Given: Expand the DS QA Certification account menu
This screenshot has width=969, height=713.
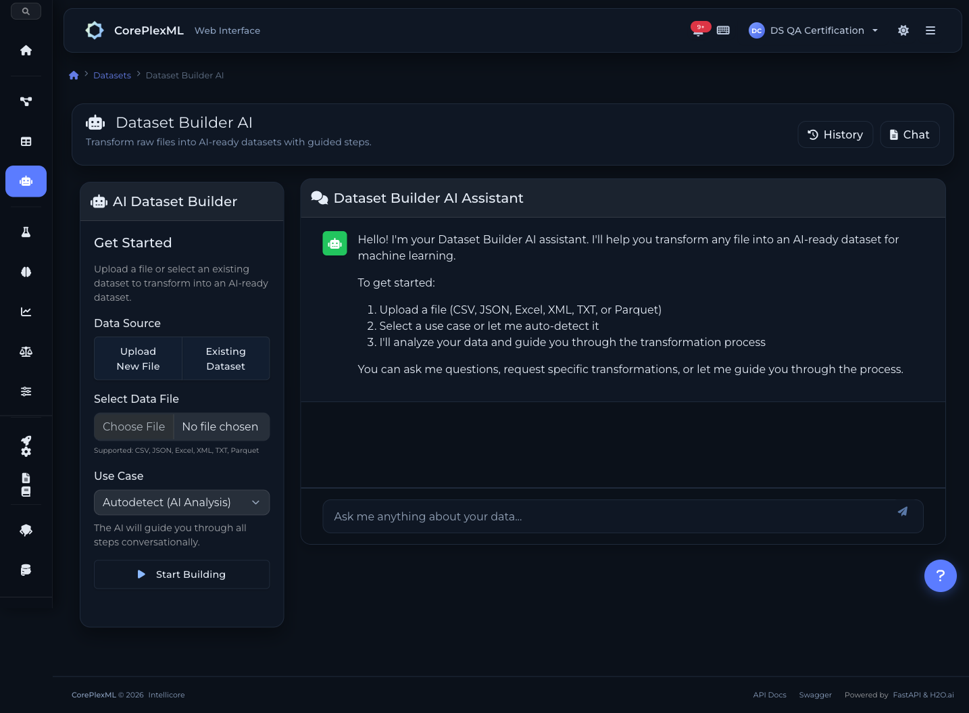Looking at the screenshot, I should pyautogui.click(x=814, y=30).
